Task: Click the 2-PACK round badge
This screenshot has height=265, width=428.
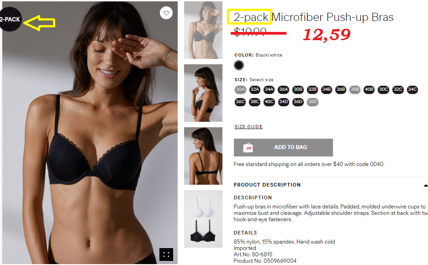Action: click(x=10, y=19)
